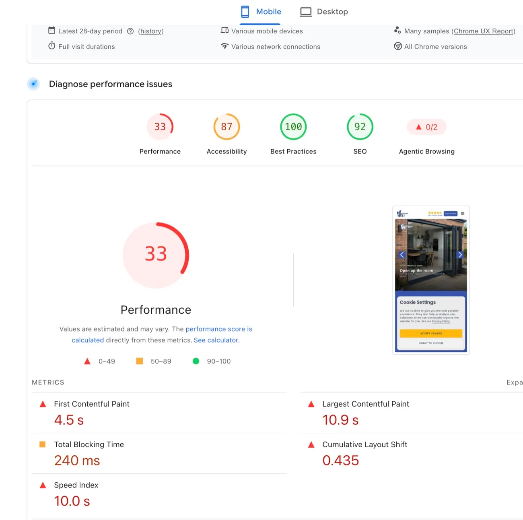Expand the metrics view
The height and width of the screenshot is (520, 523).
(x=515, y=382)
